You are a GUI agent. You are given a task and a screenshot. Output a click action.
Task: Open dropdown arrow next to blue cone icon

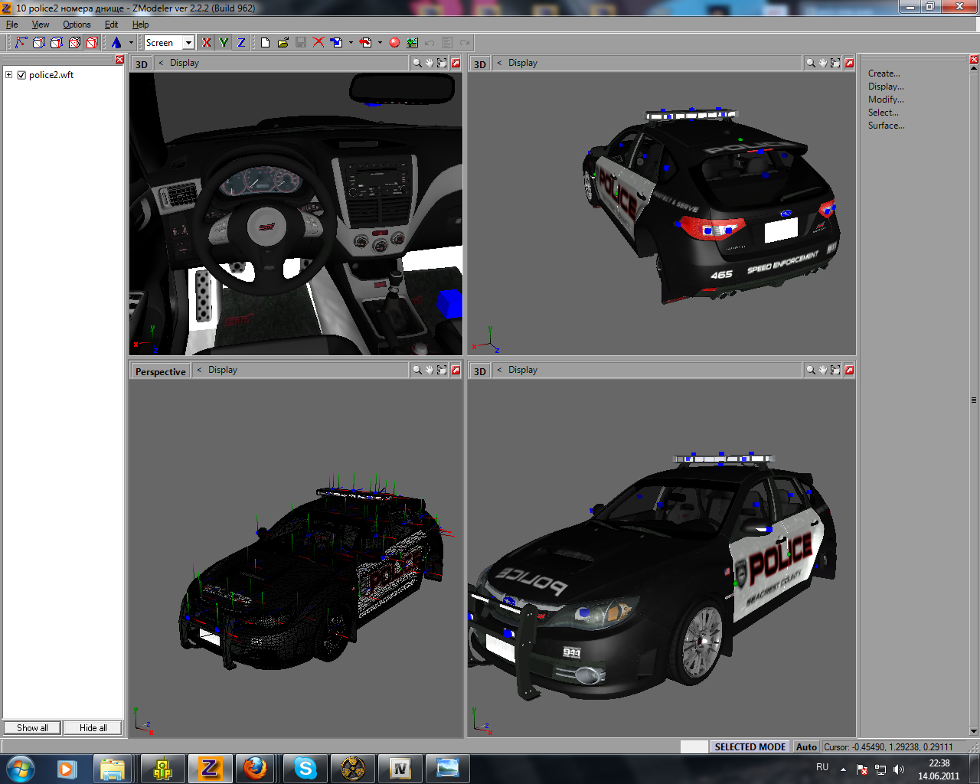pos(131,43)
